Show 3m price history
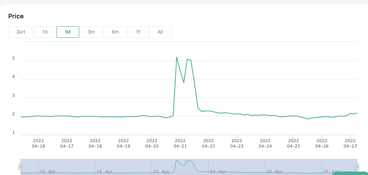This screenshot has width=368, height=175. 91,32
